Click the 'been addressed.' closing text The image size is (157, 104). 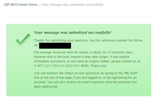click(46, 87)
